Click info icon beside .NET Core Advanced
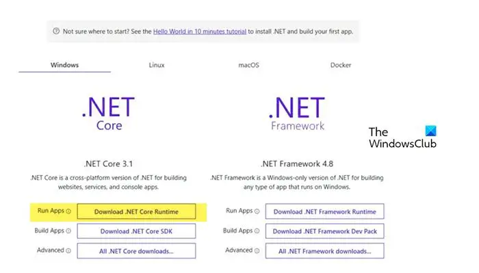 pyautogui.click(x=68, y=250)
